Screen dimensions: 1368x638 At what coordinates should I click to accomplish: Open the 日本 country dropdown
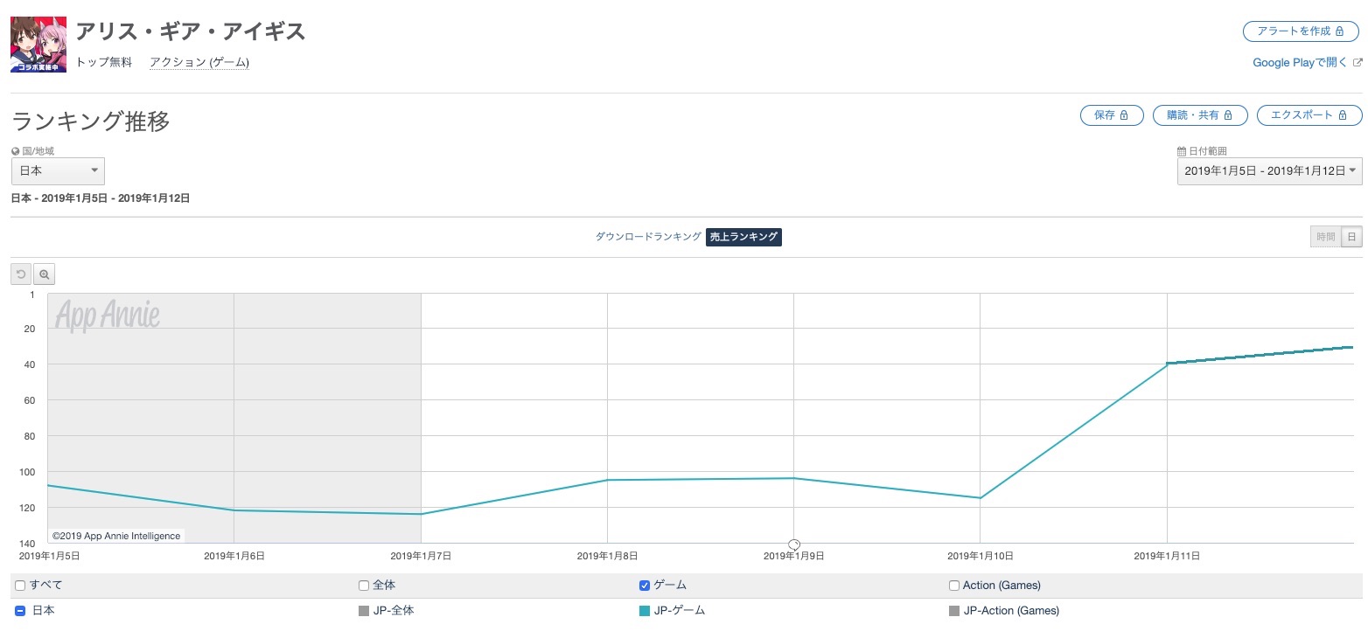click(58, 171)
